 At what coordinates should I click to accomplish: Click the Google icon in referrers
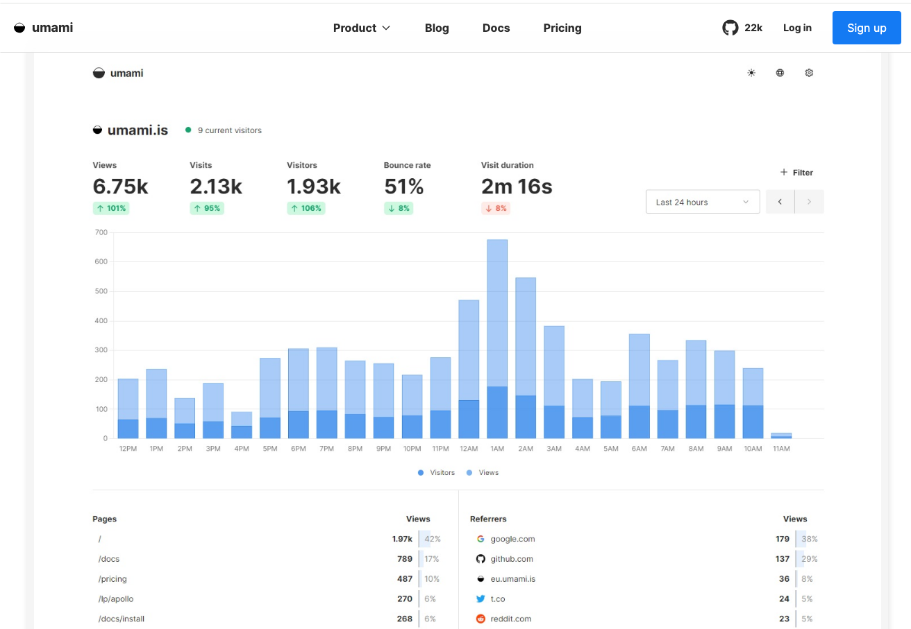(480, 539)
